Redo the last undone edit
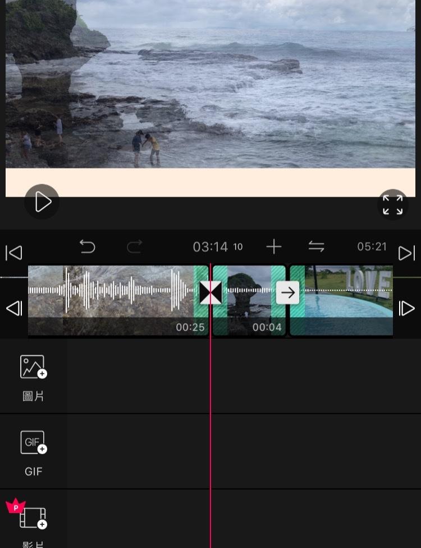This screenshot has height=548, width=421. pos(134,247)
